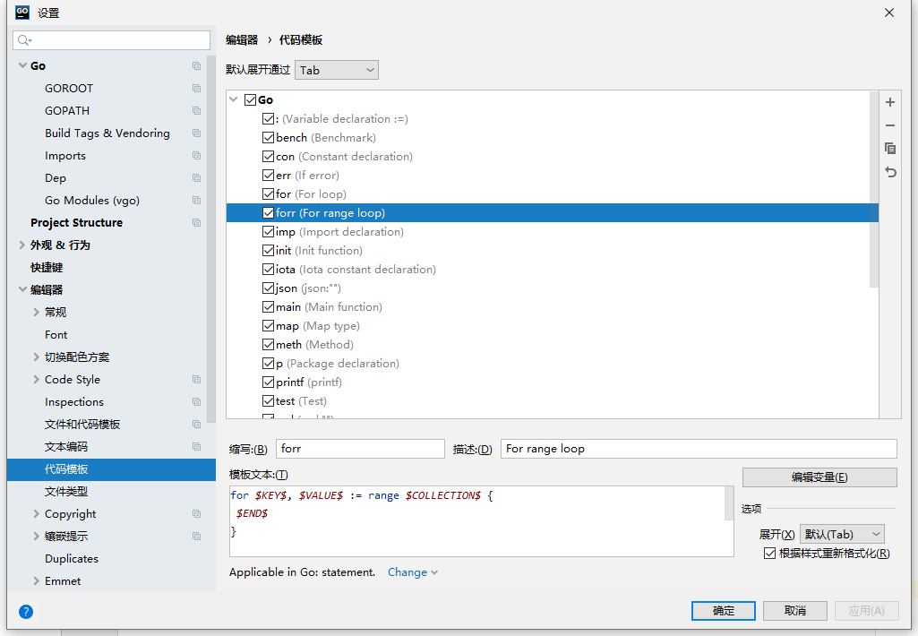Select the meth (Method) template row
Image resolution: width=918 pixels, height=636 pixels.
coord(552,344)
